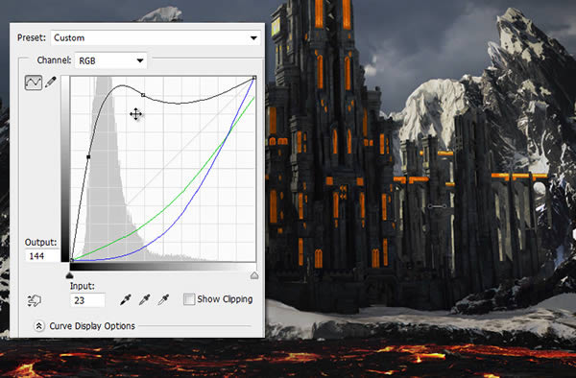Click the on-image hand adjustment tool
The image size is (576, 378).
click(35, 300)
